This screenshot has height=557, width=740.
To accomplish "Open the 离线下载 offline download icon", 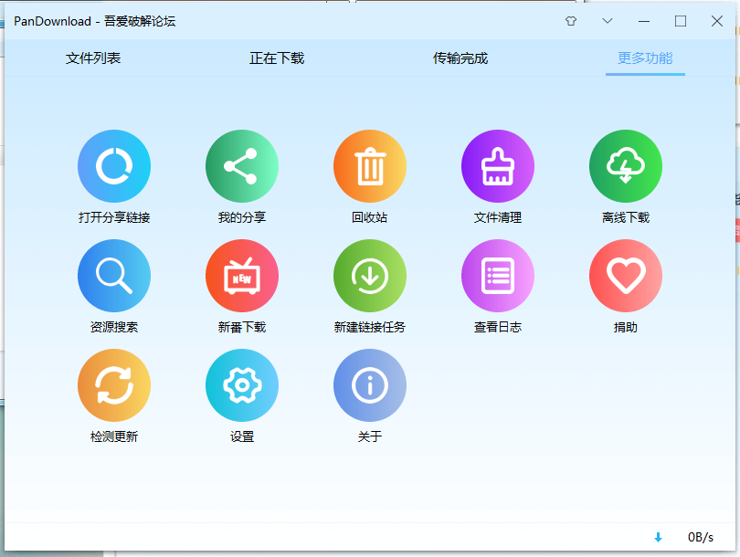I will coord(626,166).
